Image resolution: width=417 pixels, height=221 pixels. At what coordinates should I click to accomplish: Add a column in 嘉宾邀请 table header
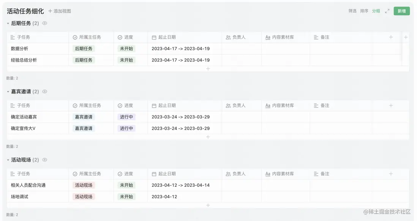pos(391,106)
